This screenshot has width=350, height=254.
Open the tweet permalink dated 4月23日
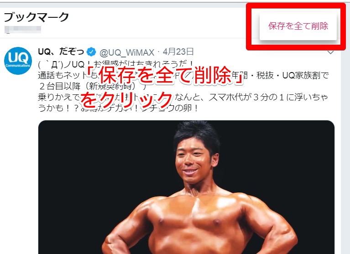[x=178, y=52]
